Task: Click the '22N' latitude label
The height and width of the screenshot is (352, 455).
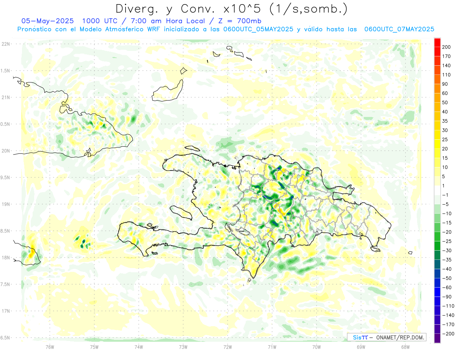Action: coord(5,44)
